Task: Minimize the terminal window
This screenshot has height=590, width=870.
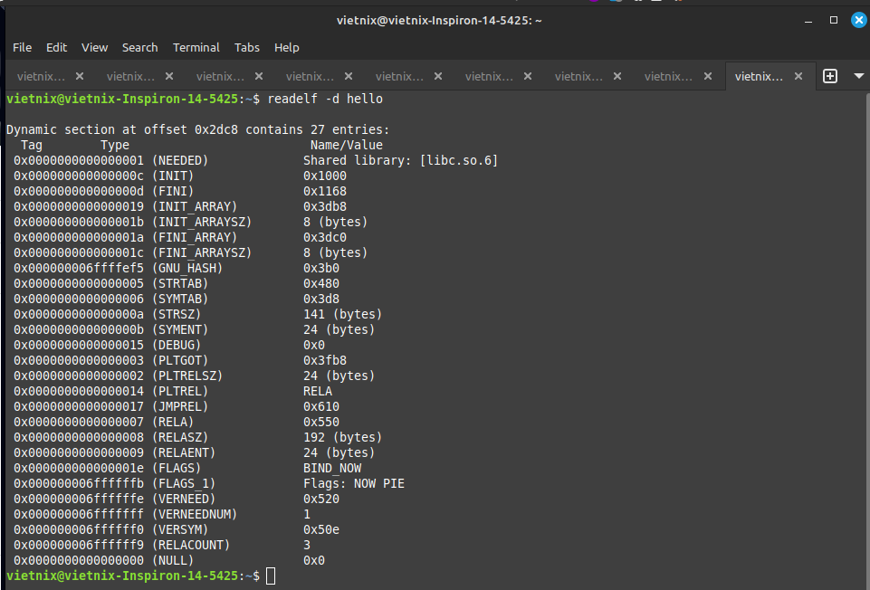Action: 808,21
